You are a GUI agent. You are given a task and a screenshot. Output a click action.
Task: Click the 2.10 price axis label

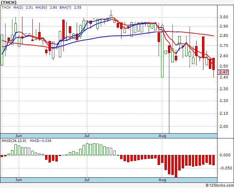(x=224, y=113)
